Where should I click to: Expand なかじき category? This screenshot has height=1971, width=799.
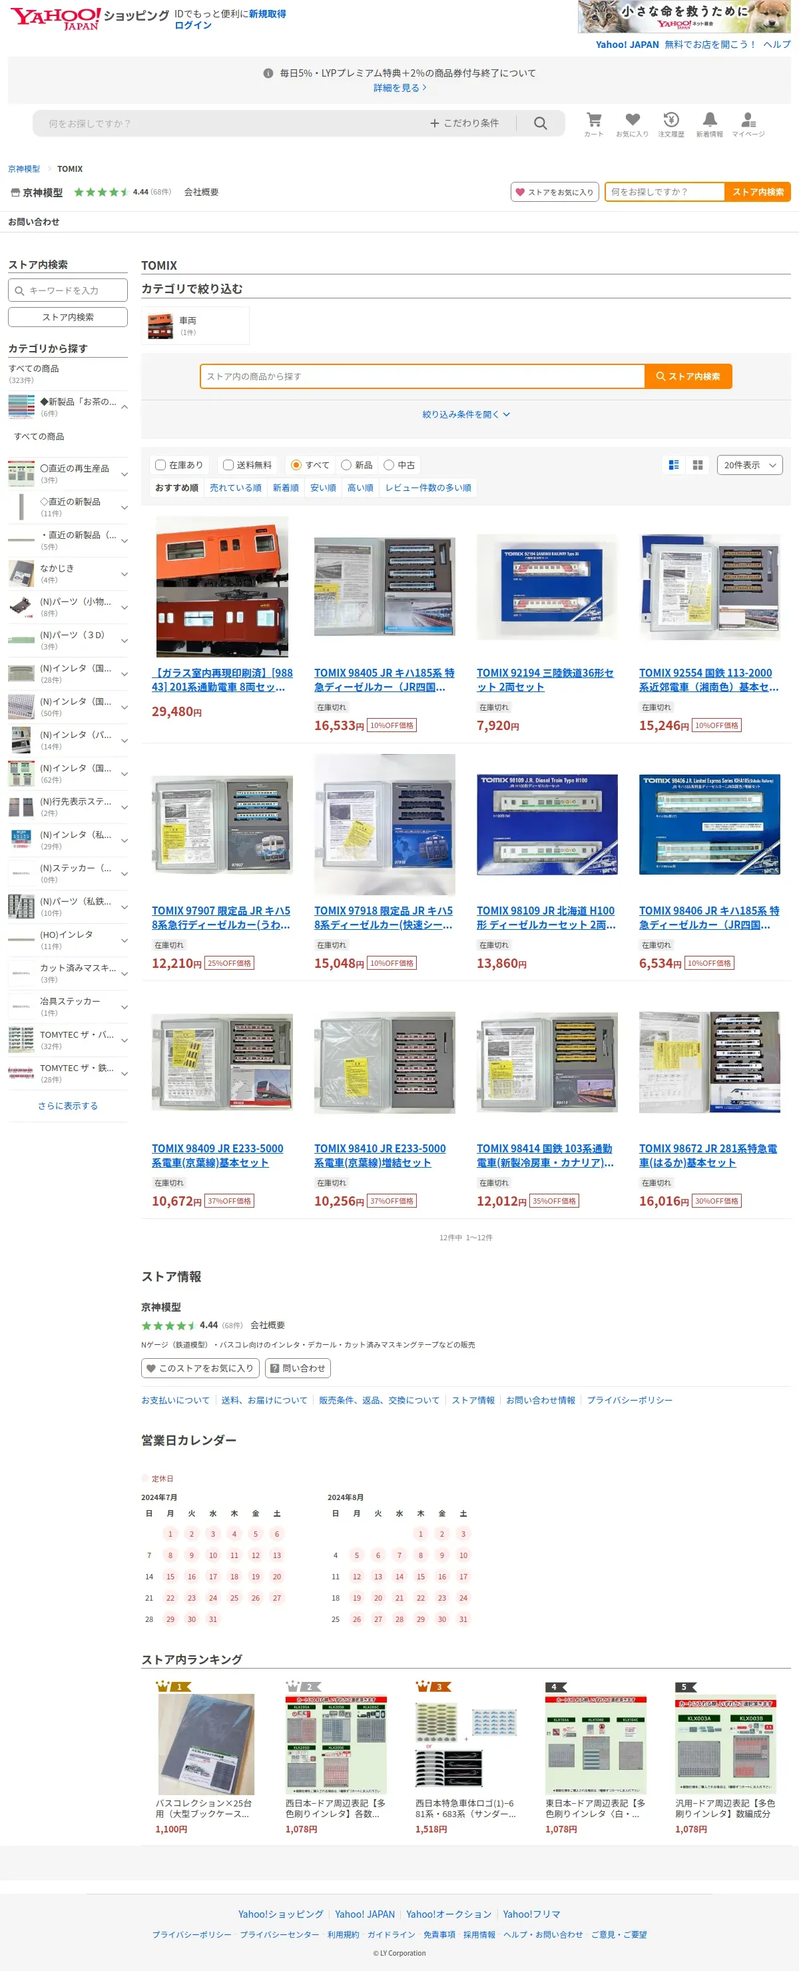tap(125, 574)
